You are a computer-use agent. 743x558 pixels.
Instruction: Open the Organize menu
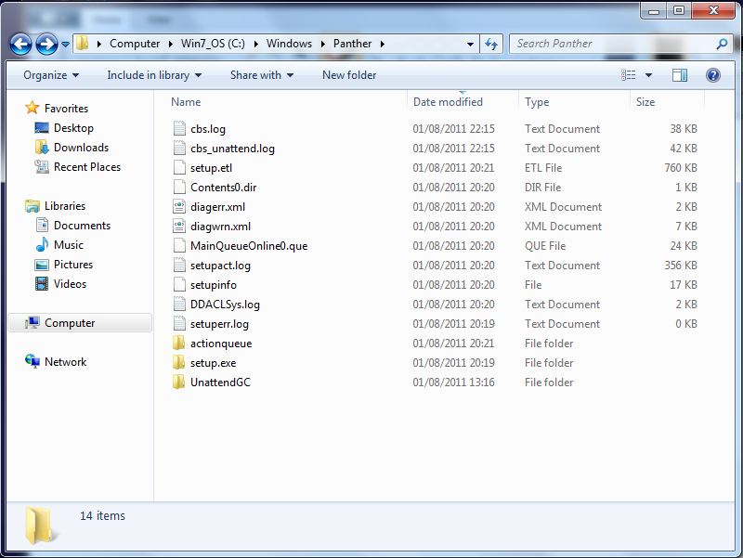click(x=51, y=75)
